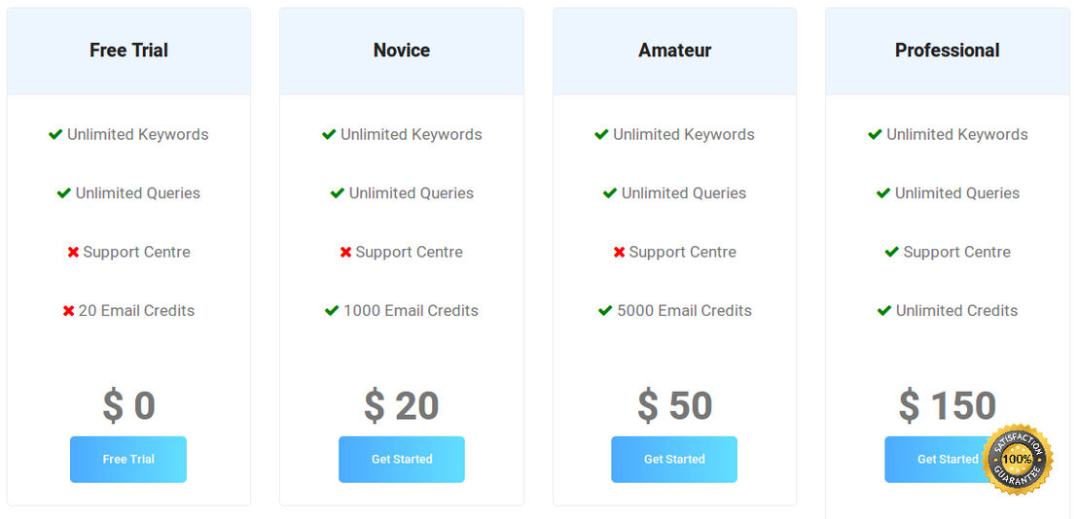Click the Free Trial button
Screen dimensions: 1078x519
click(x=128, y=460)
